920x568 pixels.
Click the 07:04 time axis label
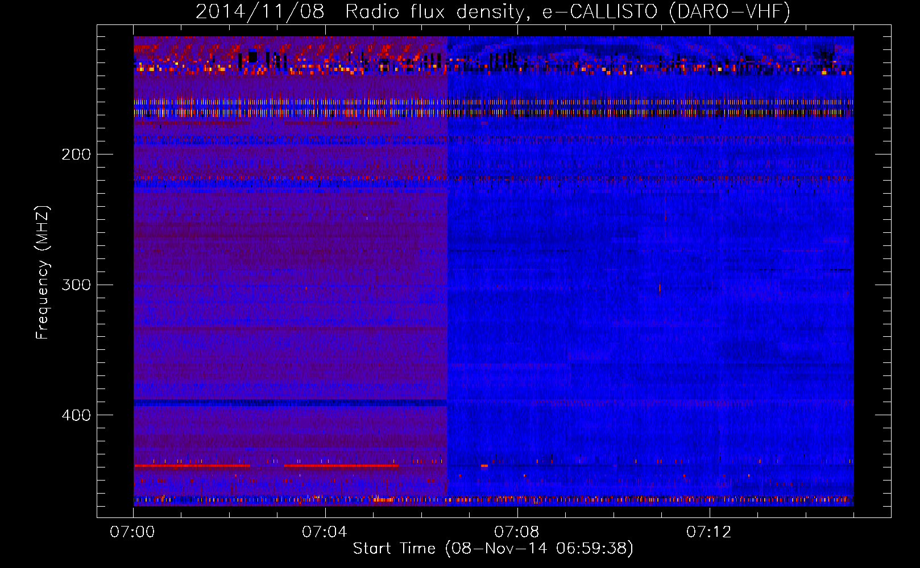click(325, 532)
